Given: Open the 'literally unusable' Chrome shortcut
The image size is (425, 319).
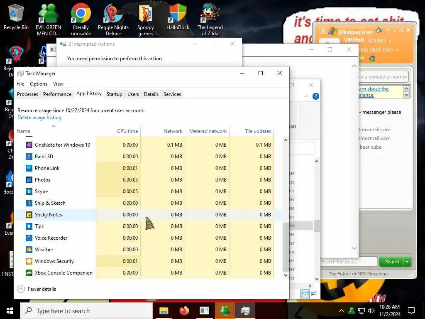Looking at the screenshot, I should point(81,20).
